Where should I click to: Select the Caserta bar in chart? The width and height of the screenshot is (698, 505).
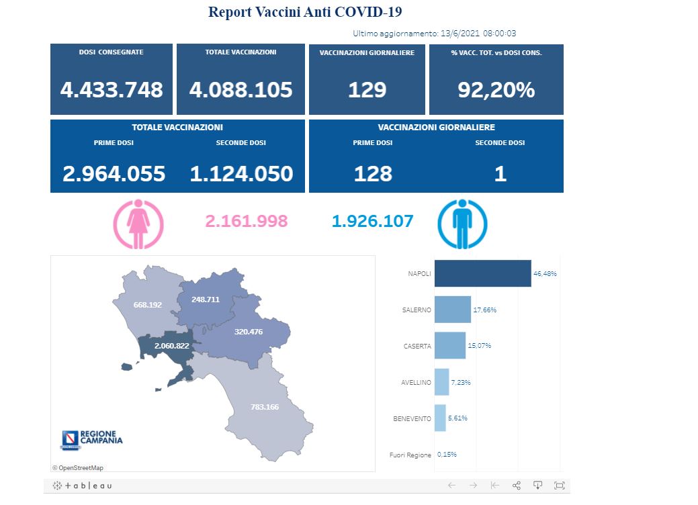click(x=449, y=345)
